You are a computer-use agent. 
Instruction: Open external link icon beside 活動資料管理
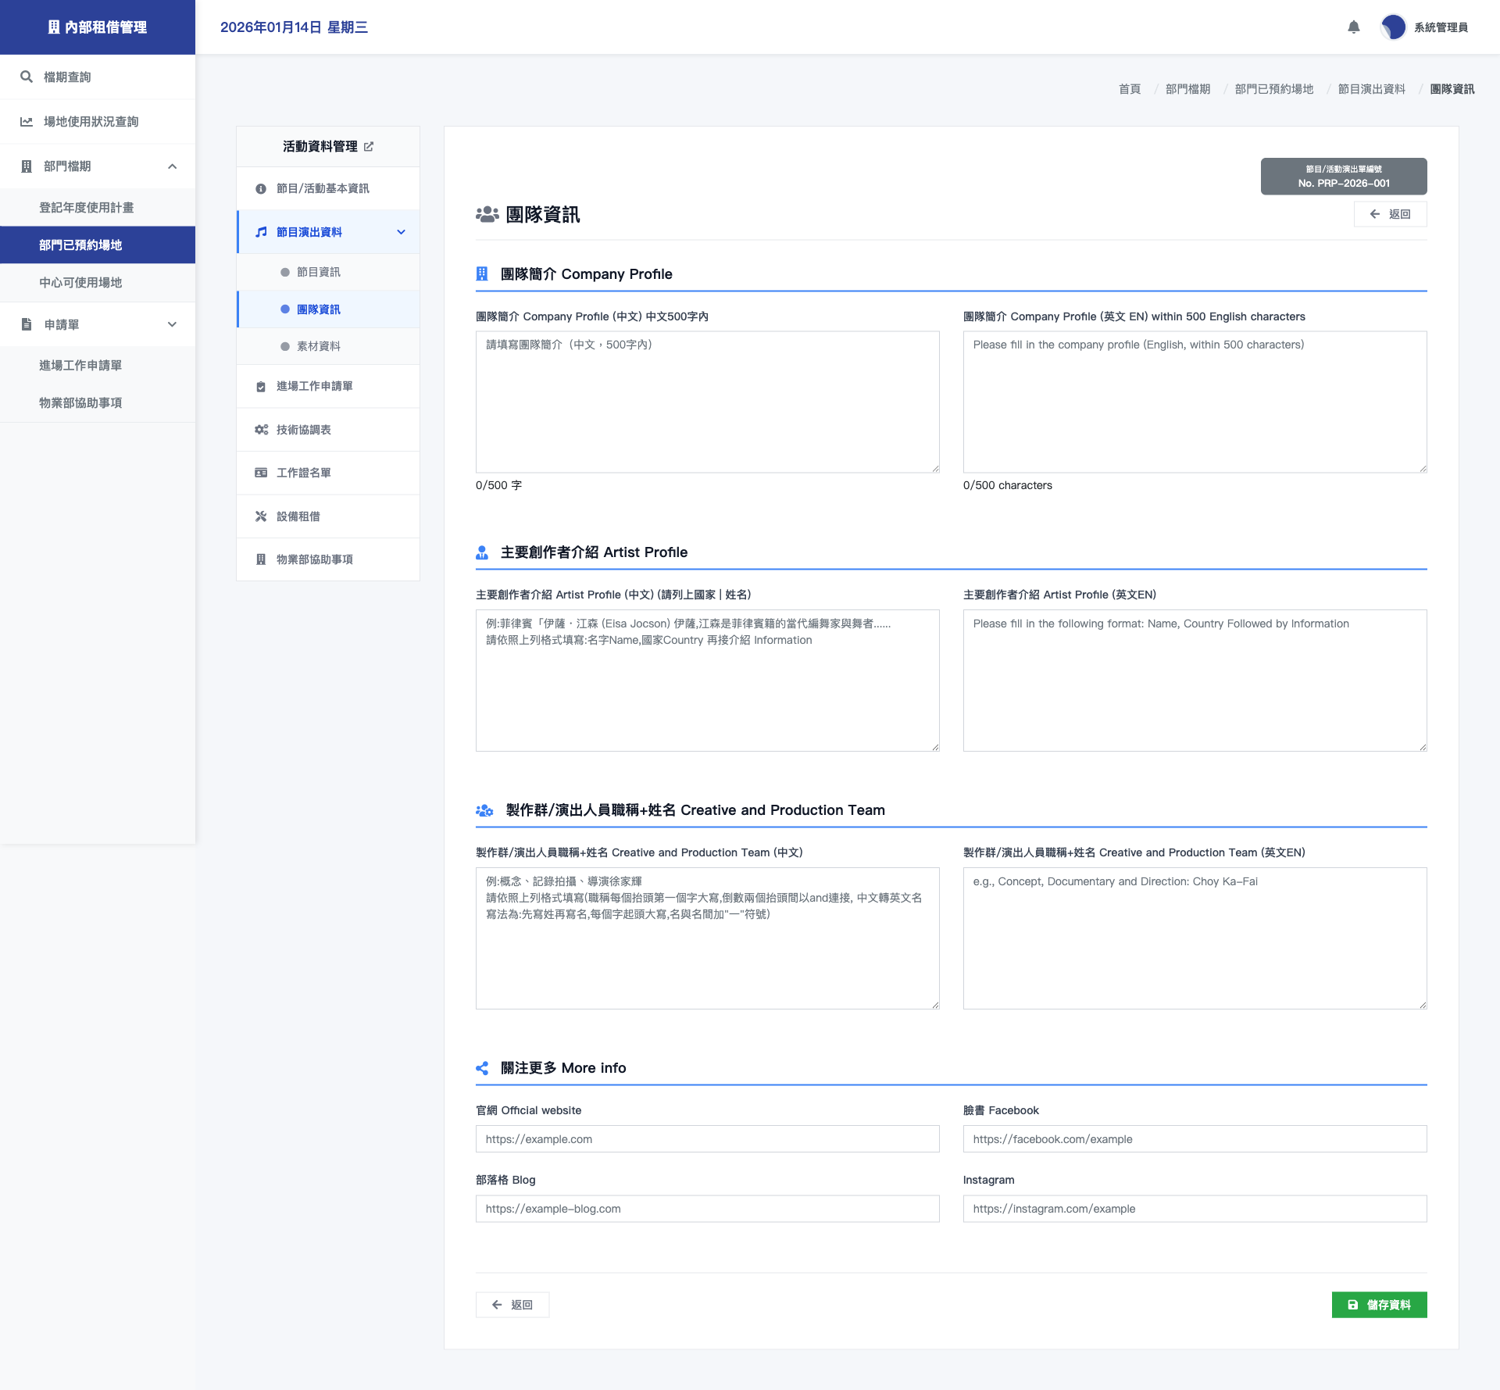coord(369,147)
